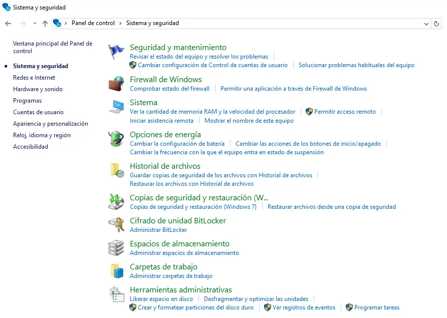
Task: Click the Espacios de almacenamiento drives icon
Action: pos(116,248)
